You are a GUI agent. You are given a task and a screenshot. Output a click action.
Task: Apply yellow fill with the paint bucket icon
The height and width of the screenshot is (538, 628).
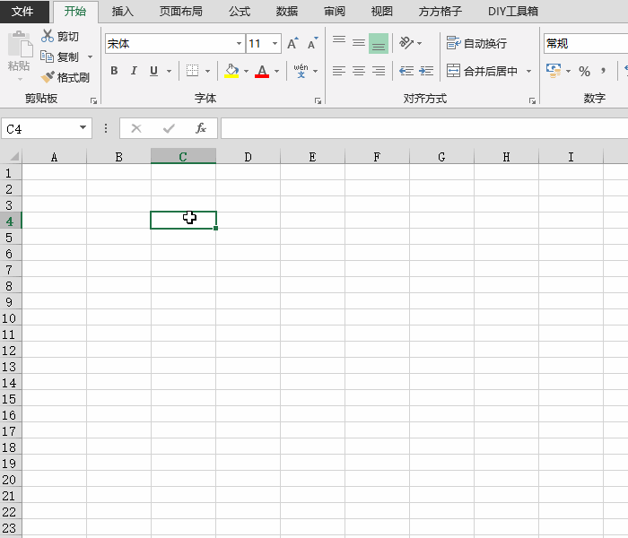coord(231,71)
